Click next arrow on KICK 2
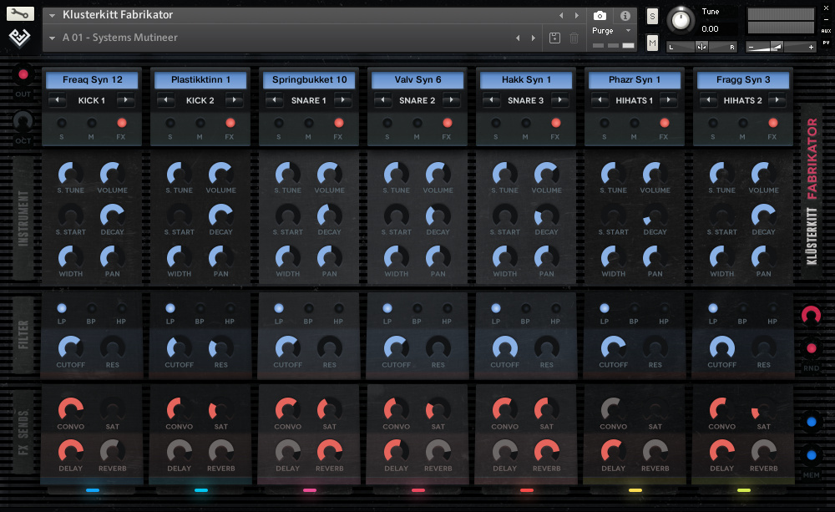Screen dimensions: 835x512 pyautogui.click(x=234, y=99)
